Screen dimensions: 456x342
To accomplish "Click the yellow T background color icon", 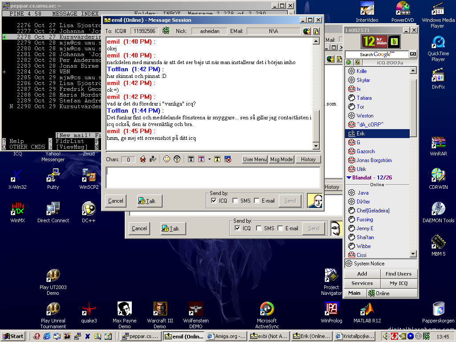I will (217, 159).
